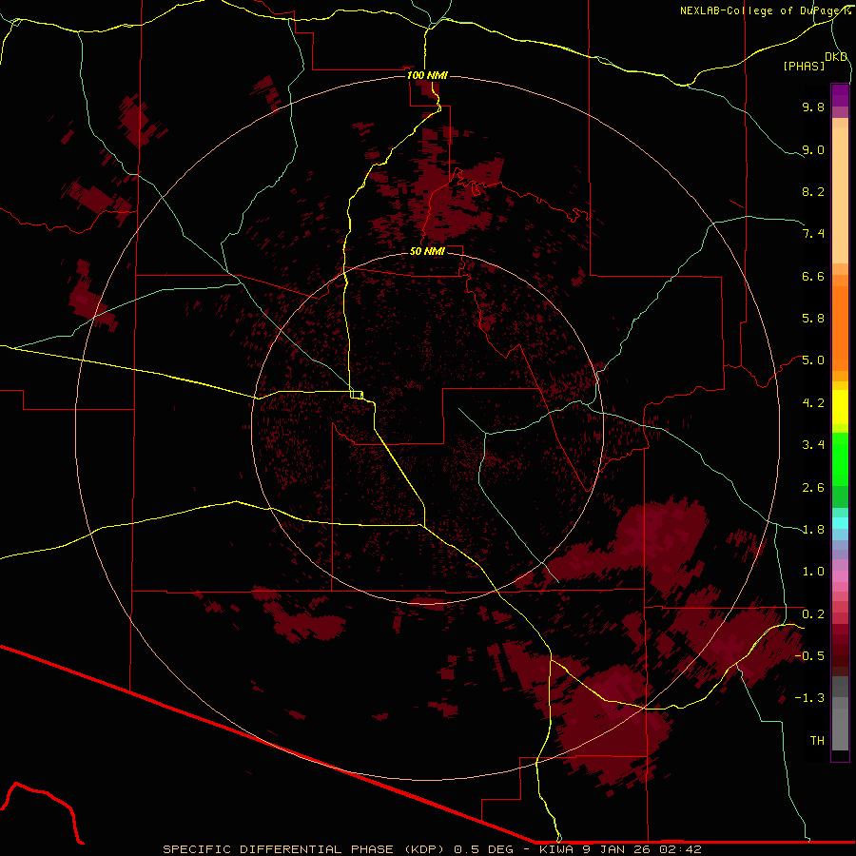Click the 8.2 scale value
Image resolution: width=856 pixels, height=856 pixels.
[x=813, y=191]
